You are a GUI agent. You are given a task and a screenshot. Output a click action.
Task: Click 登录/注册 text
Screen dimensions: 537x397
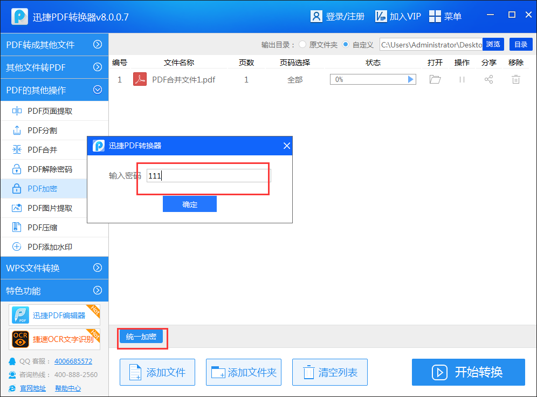(345, 16)
